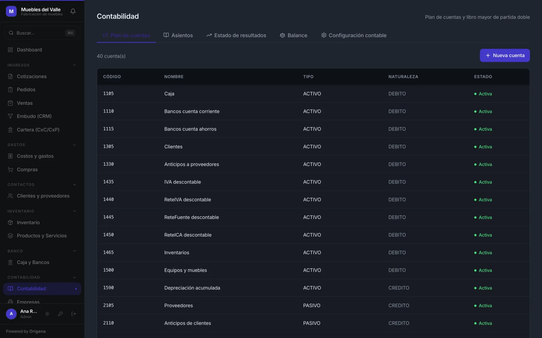This screenshot has height=338, width=542.
Task: Click the search magnifier icon
Action: (x=11, y=33)
